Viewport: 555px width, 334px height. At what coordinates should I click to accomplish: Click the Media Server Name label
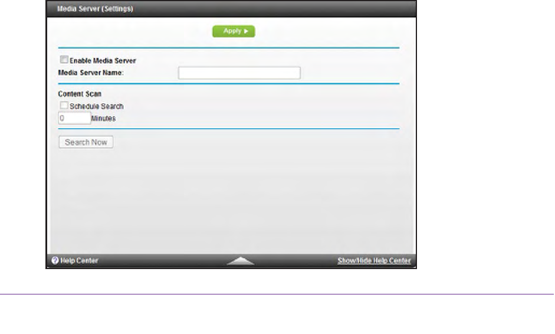91,73
